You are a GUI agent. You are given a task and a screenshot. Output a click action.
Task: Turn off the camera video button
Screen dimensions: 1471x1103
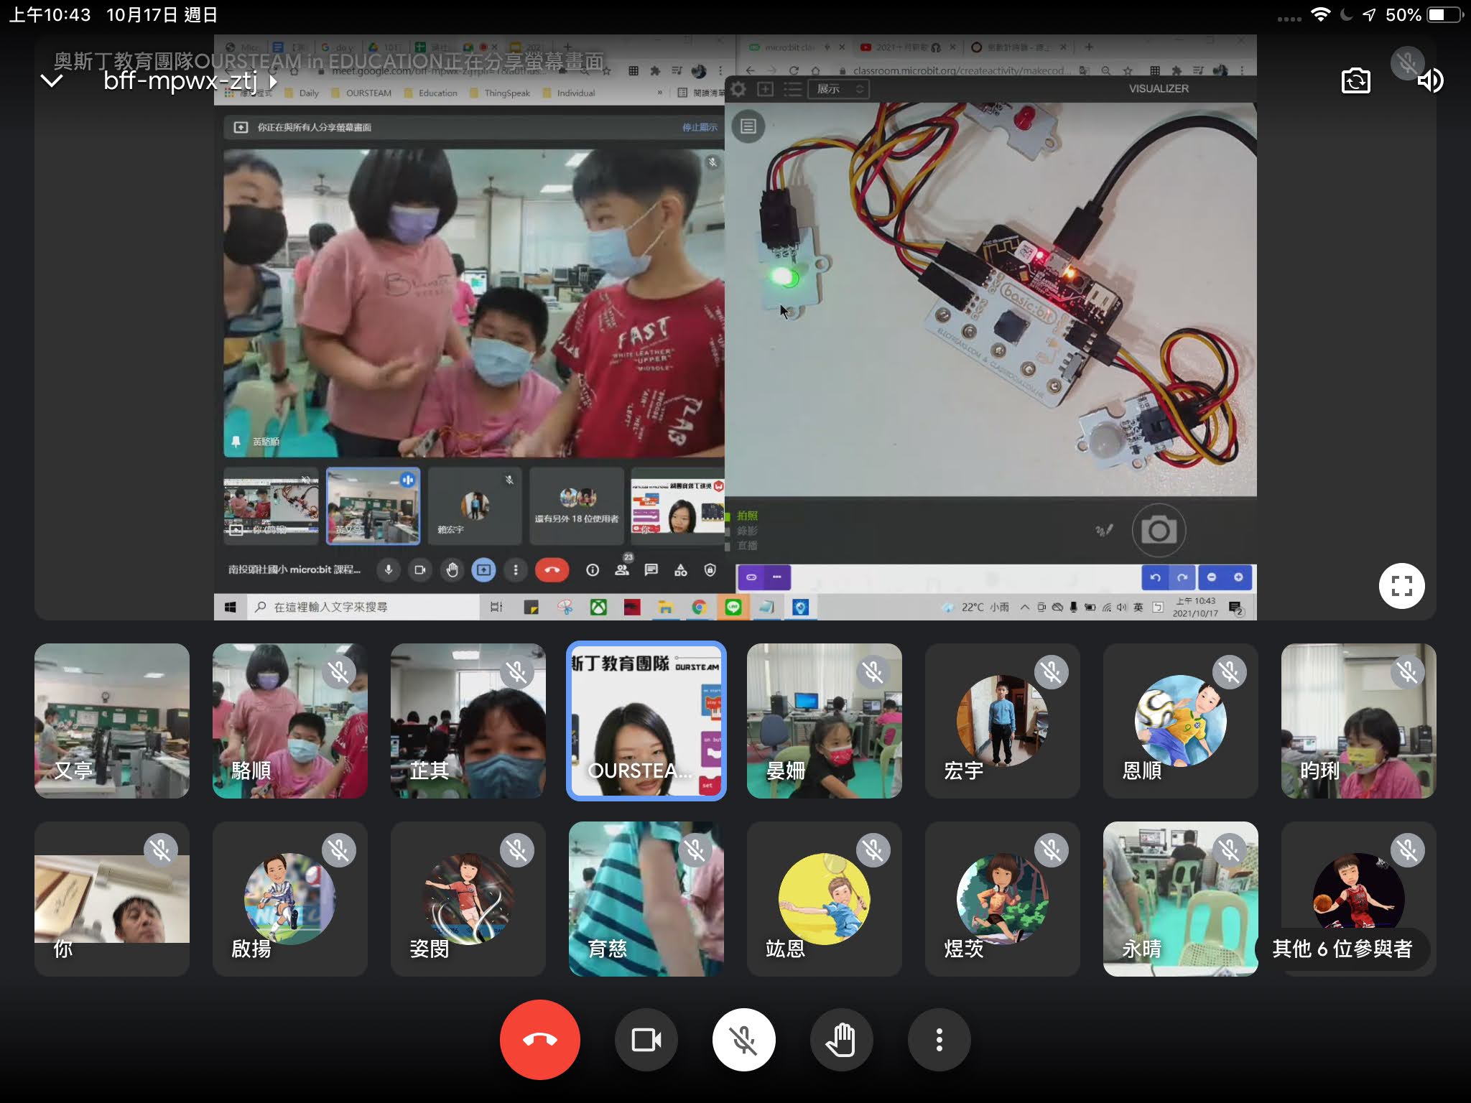pyautogui.click(x=646, y=1039)
